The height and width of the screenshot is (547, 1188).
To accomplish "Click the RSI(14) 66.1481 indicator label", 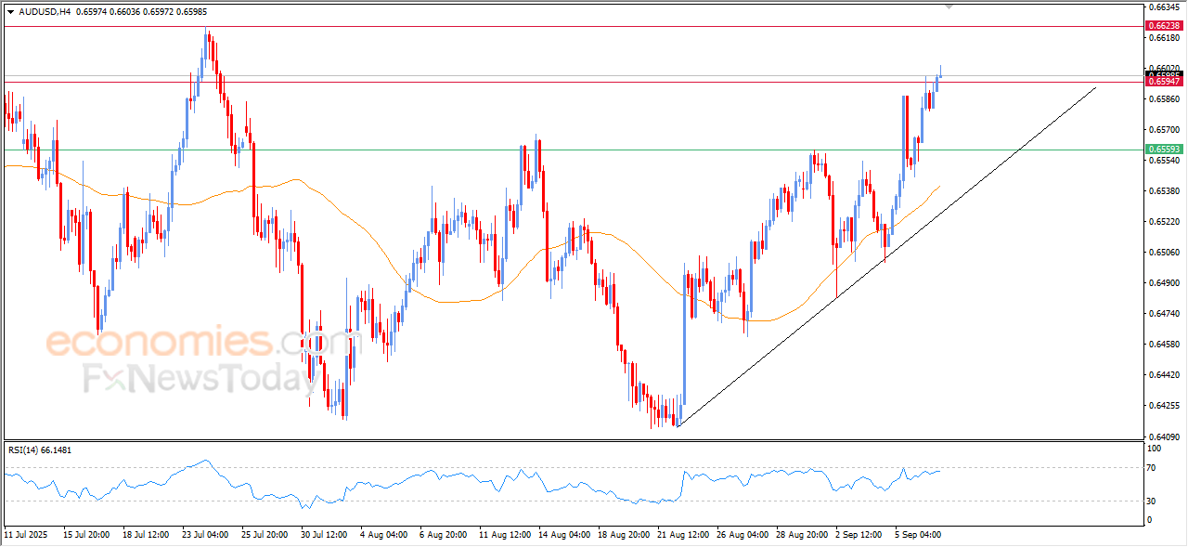I will 40,450.
